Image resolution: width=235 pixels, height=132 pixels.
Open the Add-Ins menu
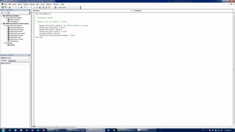[49, 4]
